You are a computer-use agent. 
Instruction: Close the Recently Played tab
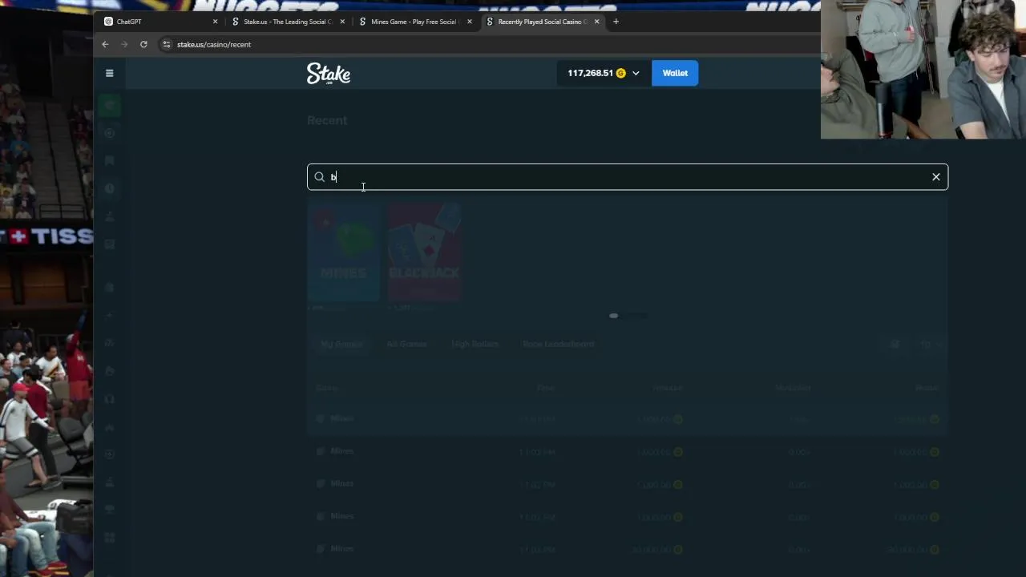(x=596, y=22)
